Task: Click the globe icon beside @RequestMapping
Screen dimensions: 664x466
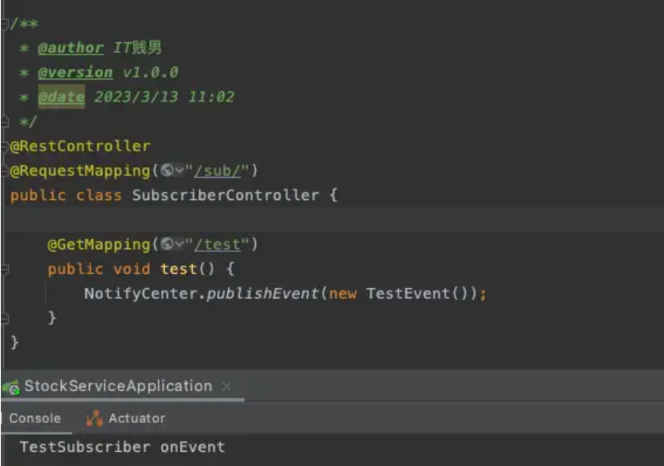Action: pos(166,170)
